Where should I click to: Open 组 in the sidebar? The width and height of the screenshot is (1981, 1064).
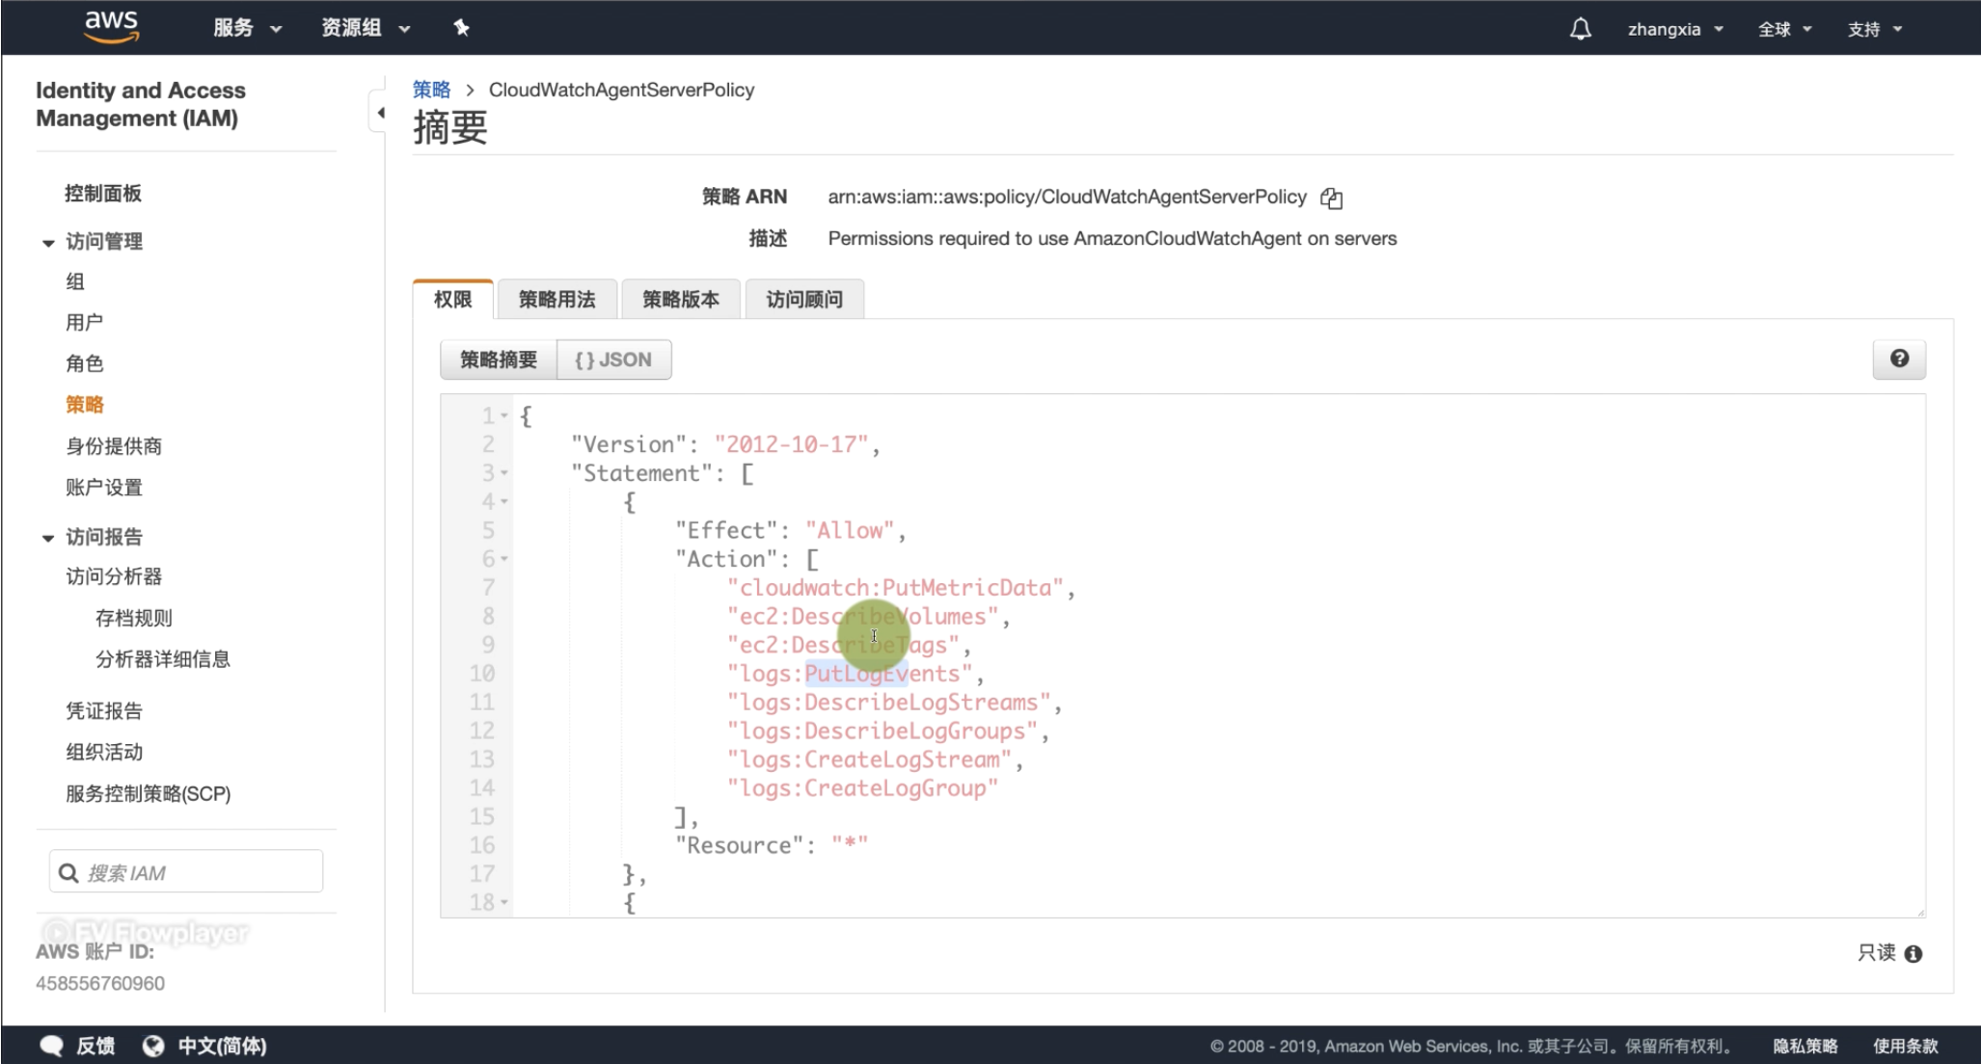75,281
